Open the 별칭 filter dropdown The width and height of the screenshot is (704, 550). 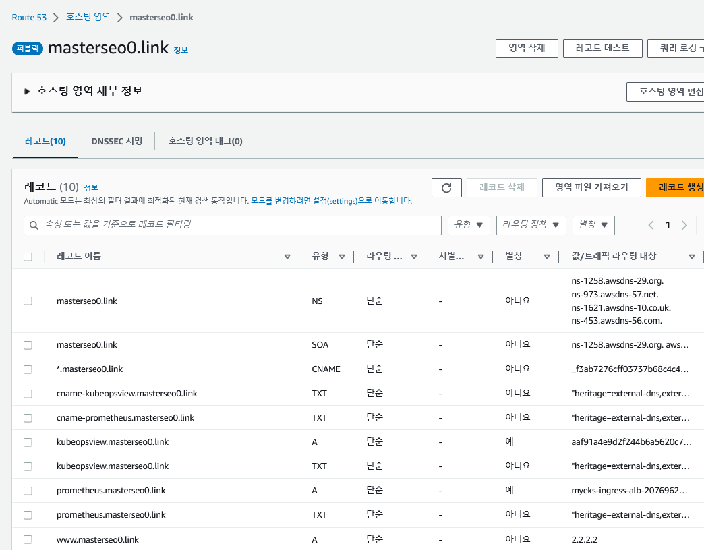593,225
